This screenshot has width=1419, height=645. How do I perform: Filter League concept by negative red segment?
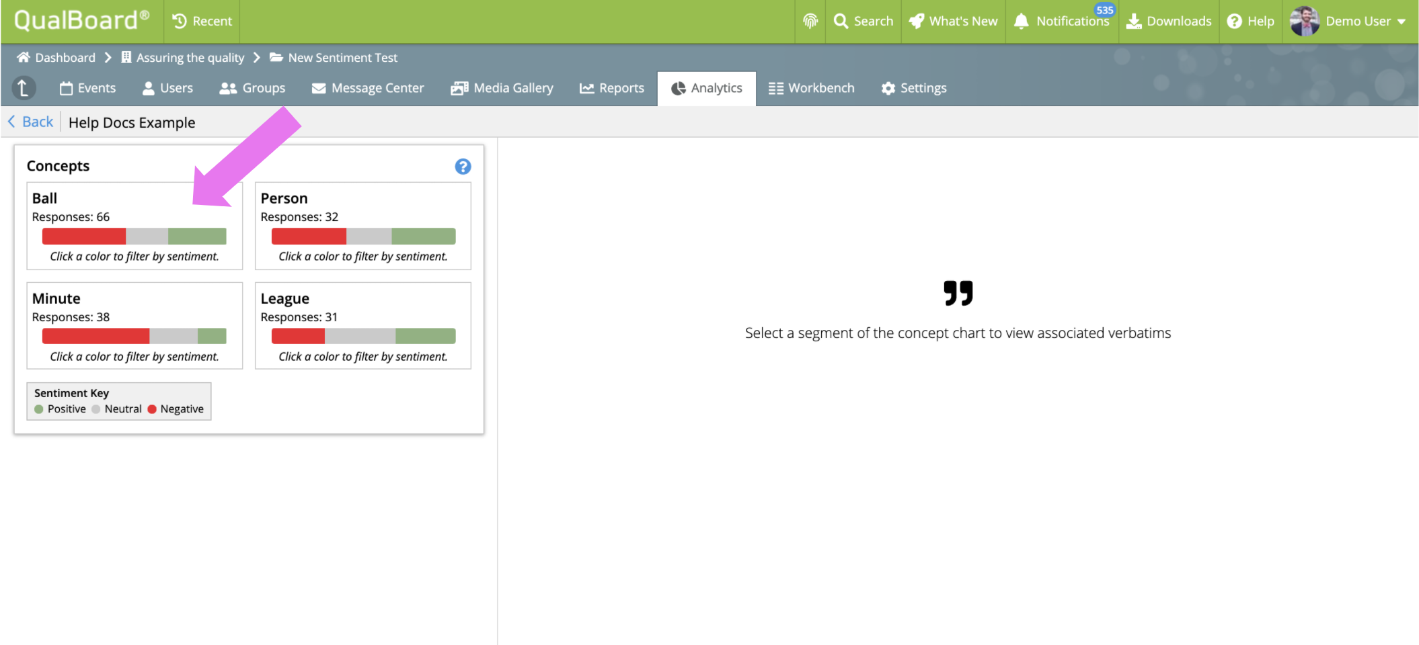(298, 336)
